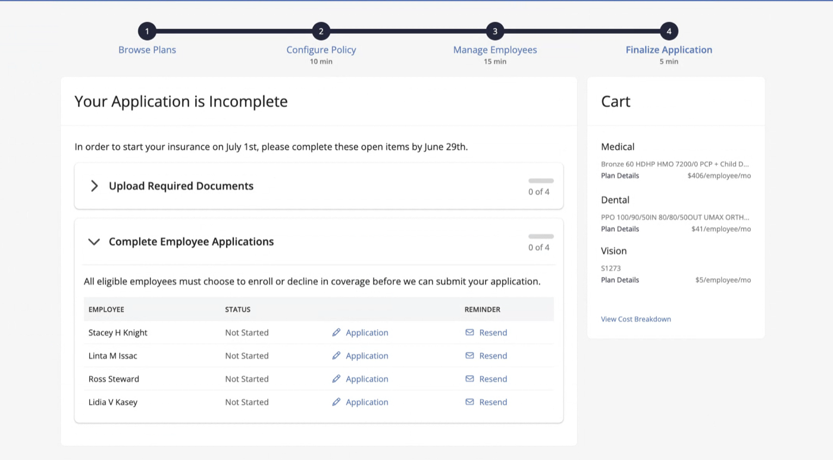
Task: Click envelope icon for Stacey H Knight
Action: pos(469,332)
